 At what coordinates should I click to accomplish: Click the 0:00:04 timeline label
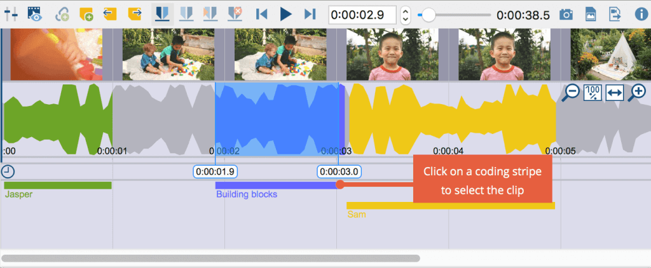click(448, 151)
